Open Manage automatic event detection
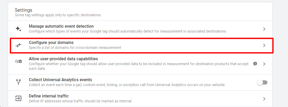Image resolution: width=288 pixels, height=107 pixels. pyautogui.click(x=140, y=29)
